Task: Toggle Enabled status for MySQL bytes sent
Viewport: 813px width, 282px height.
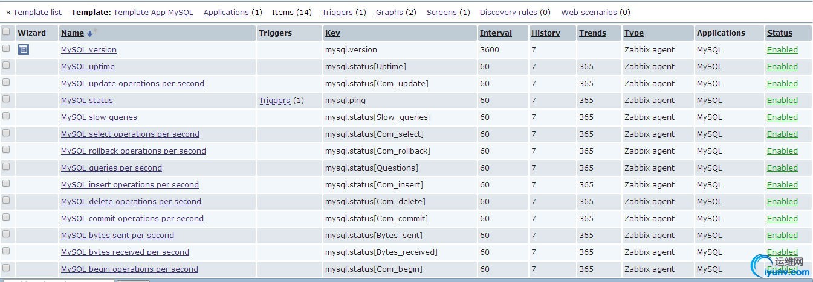Action: click(x=782, y=236)
